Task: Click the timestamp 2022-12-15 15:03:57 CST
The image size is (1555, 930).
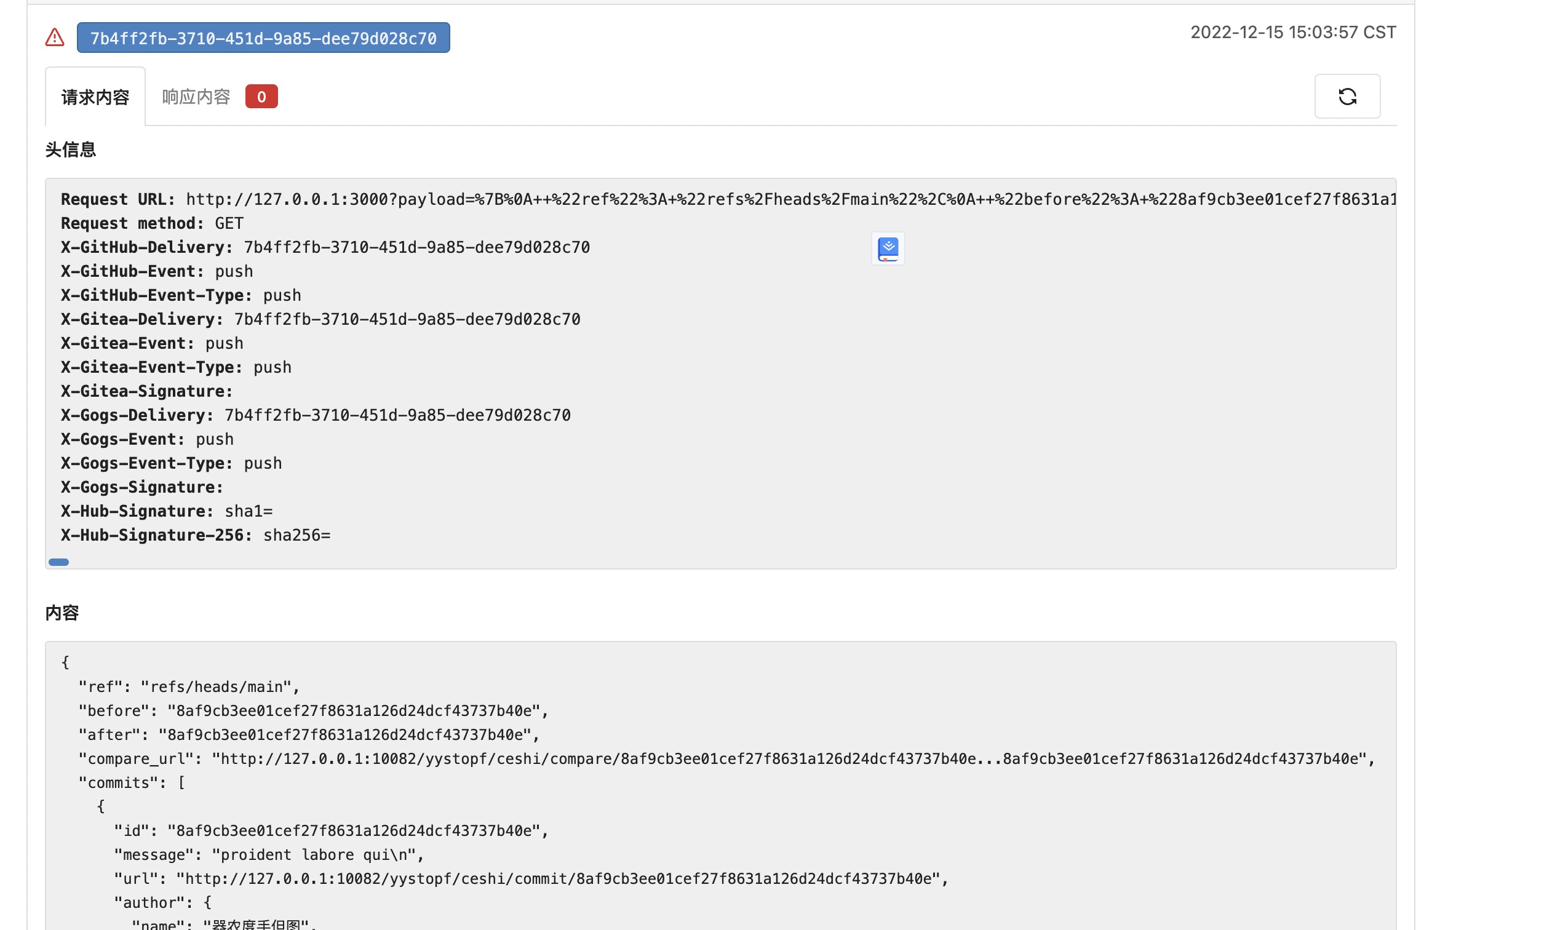Action: (x=1292, y=32)
